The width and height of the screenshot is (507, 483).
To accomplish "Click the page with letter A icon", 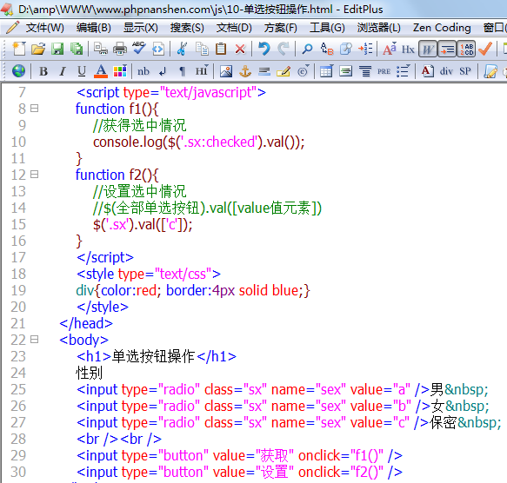I will pyautogui.click(x=428, y=71).
